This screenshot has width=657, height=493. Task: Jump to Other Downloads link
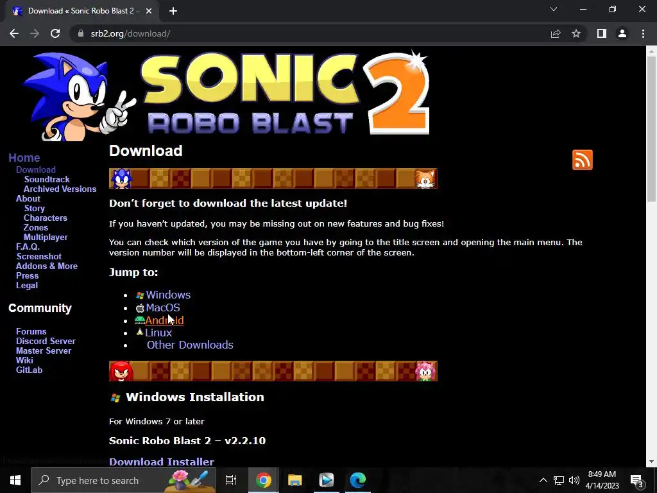click(190, 345)
